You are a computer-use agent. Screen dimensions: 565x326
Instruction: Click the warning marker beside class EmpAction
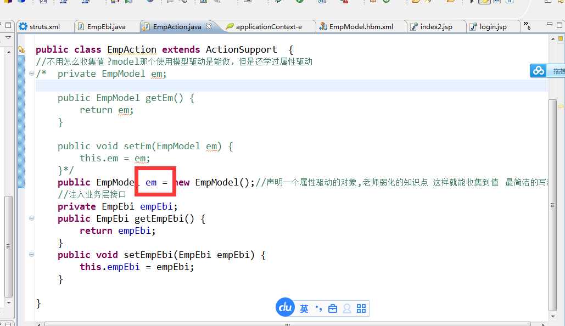pyautogui.click(x=21, y=49)
